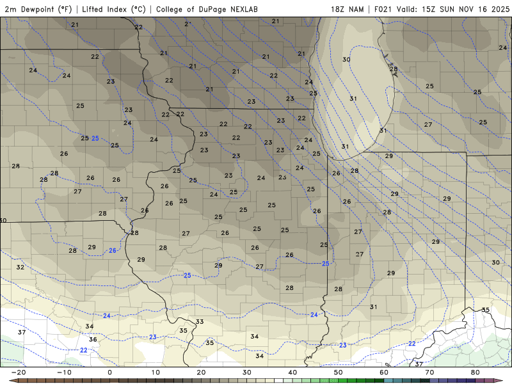512x384 pixels.
Task: Select the black 33 dewpoint value
Action: [x=200, y=322]
